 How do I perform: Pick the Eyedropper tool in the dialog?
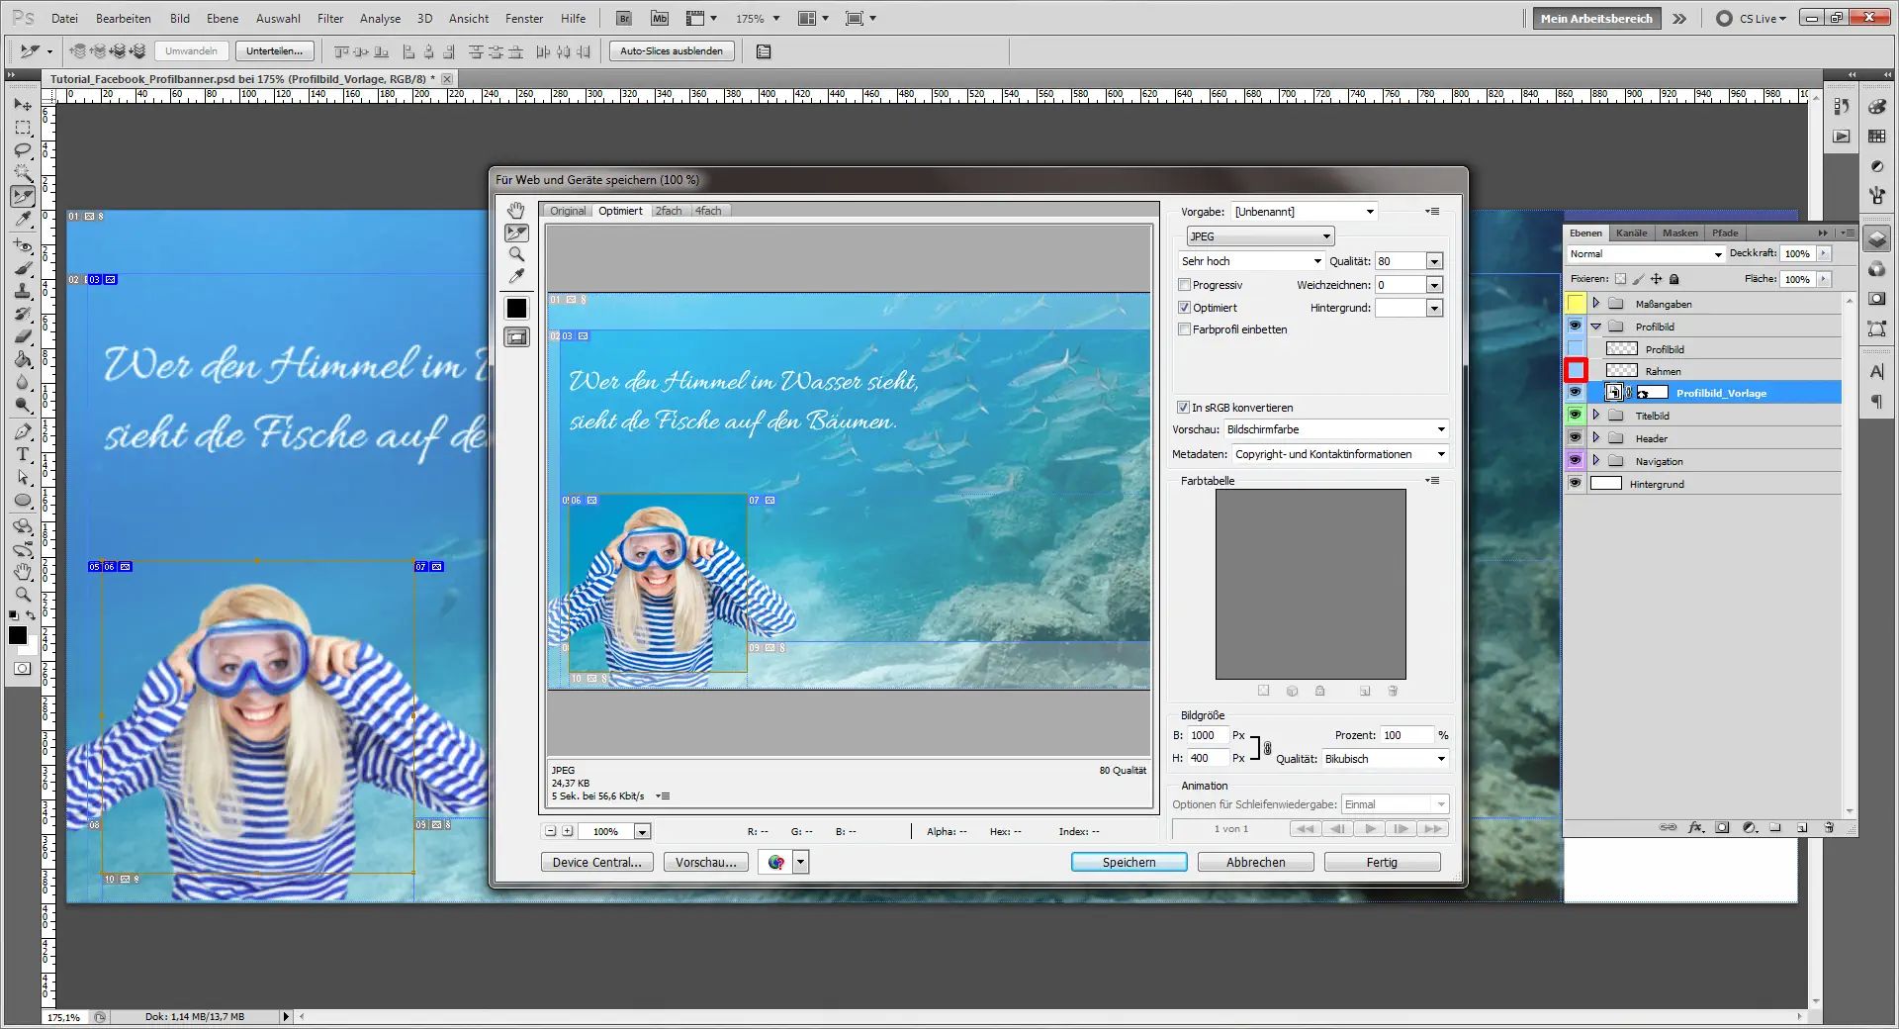tap(515, 277)
